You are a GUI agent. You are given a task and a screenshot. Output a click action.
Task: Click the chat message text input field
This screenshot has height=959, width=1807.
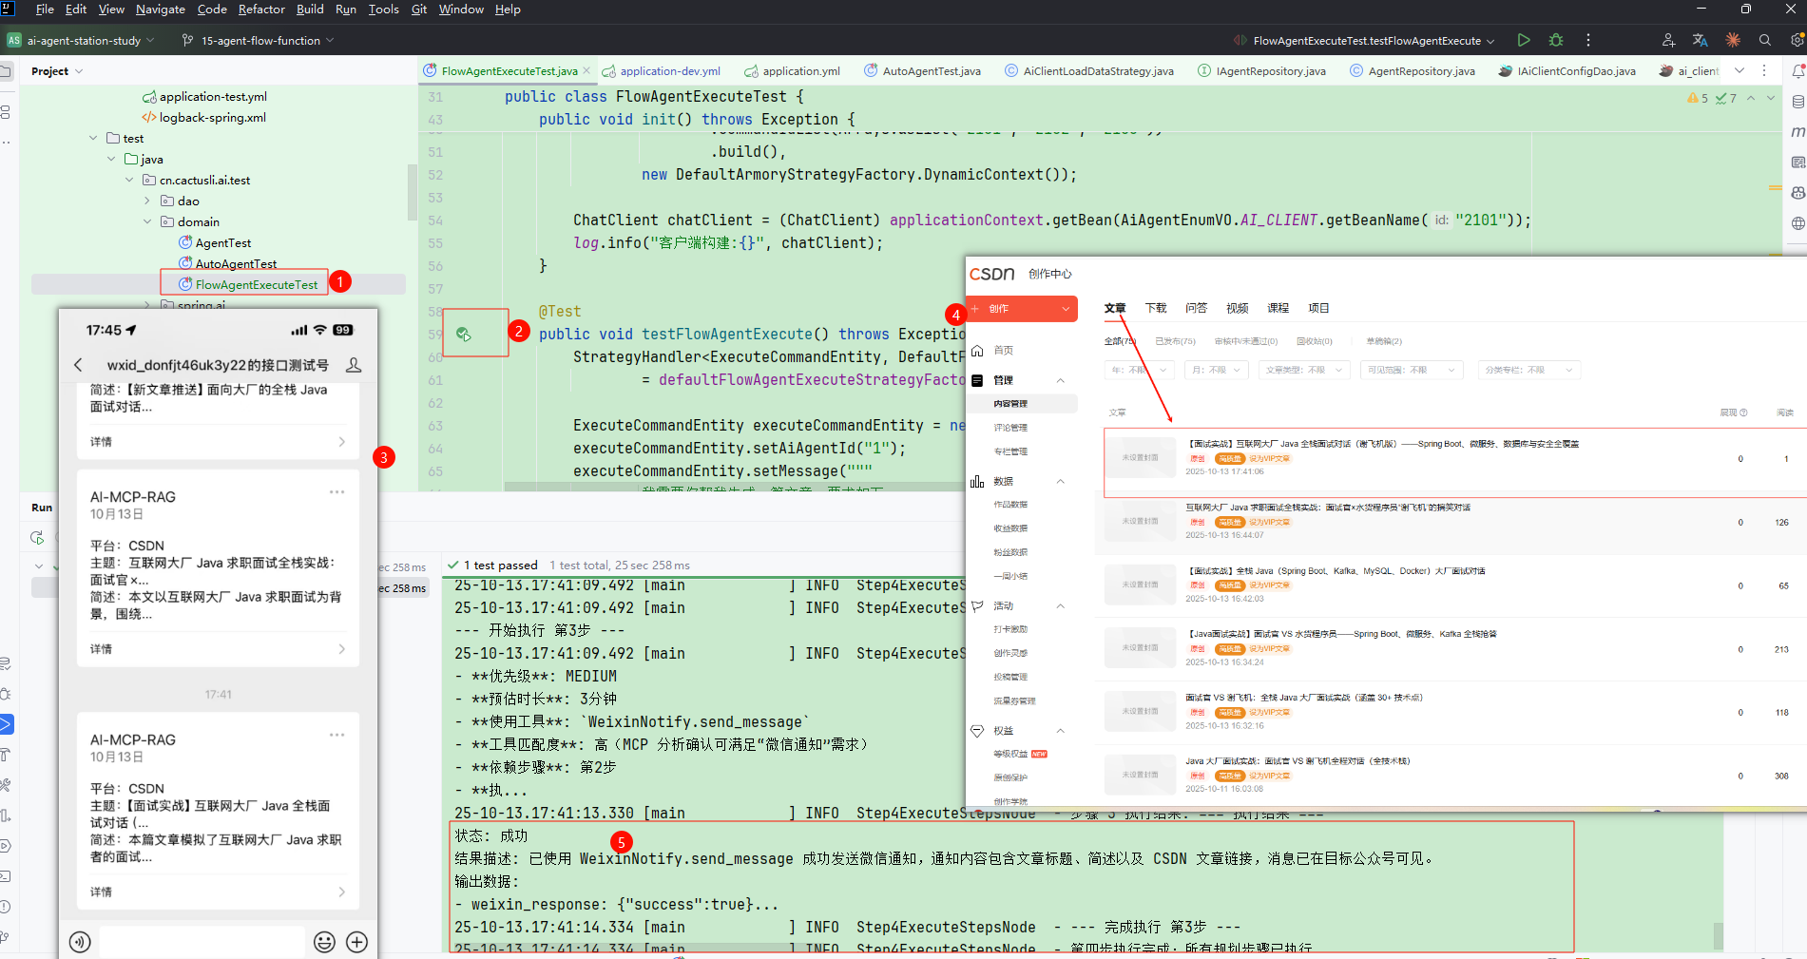point(202,942)
